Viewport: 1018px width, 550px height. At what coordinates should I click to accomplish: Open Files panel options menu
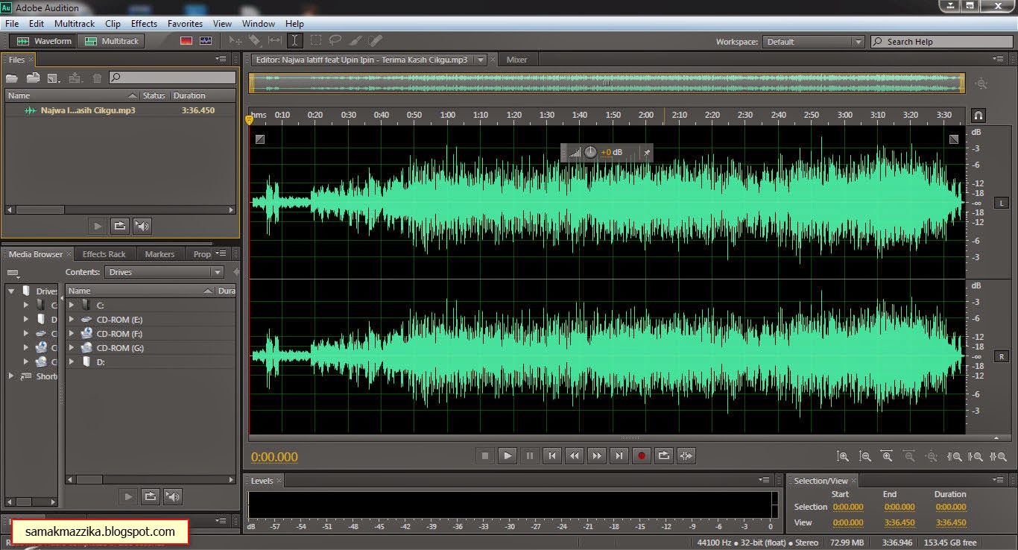click(221, 59)
